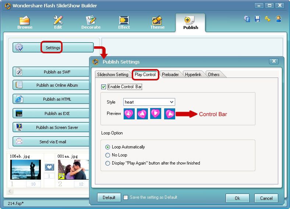Click the motion effect icon on 001aa.jpg
Viewport: 290px width, 209px height.
point(61,176)
